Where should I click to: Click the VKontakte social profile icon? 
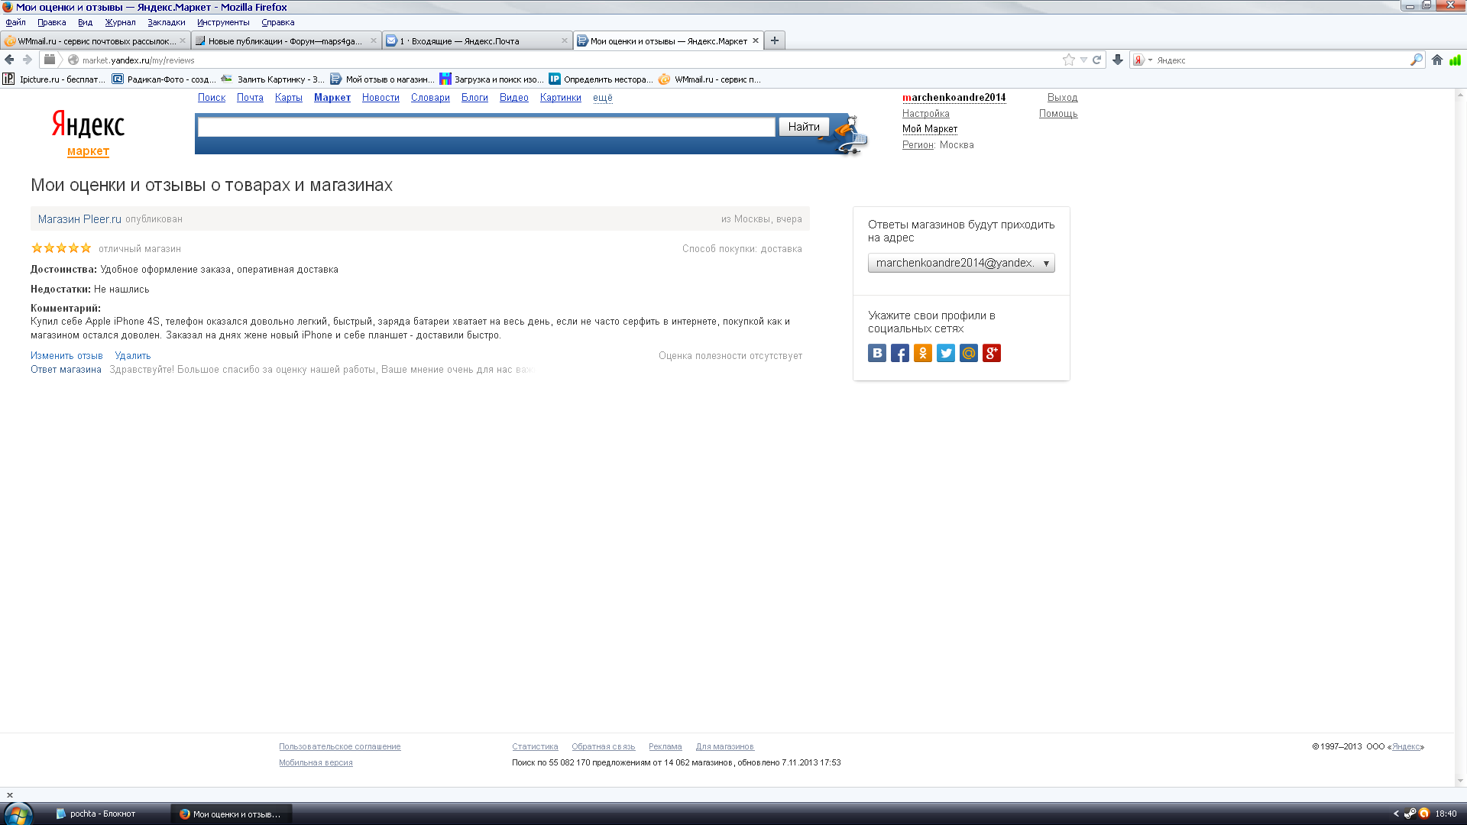click(x=876, y=353)
